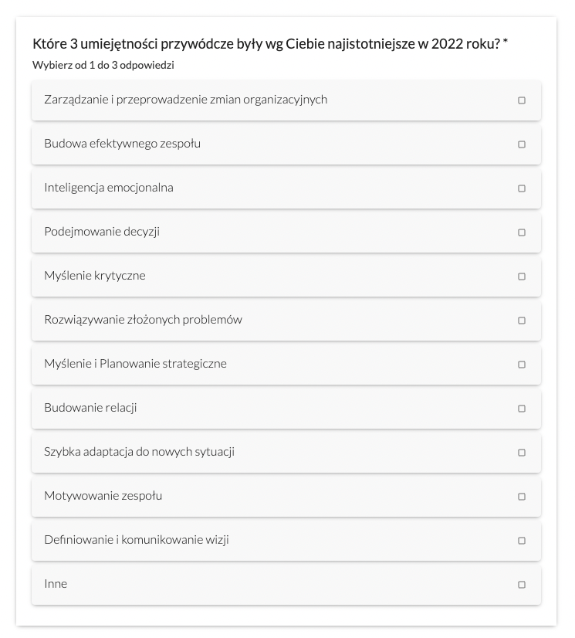Viewport: 575px width, 638px height.
Task: Select the Rozwiązywanie złożonych problemów answer text
Action: [143, 320]
